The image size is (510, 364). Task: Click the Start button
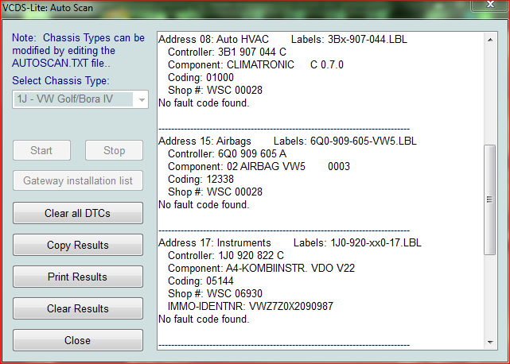pos(41,150)
